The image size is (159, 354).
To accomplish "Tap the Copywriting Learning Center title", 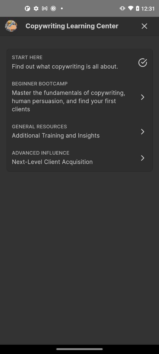I will pyautogui.click(x=72, y=26).
